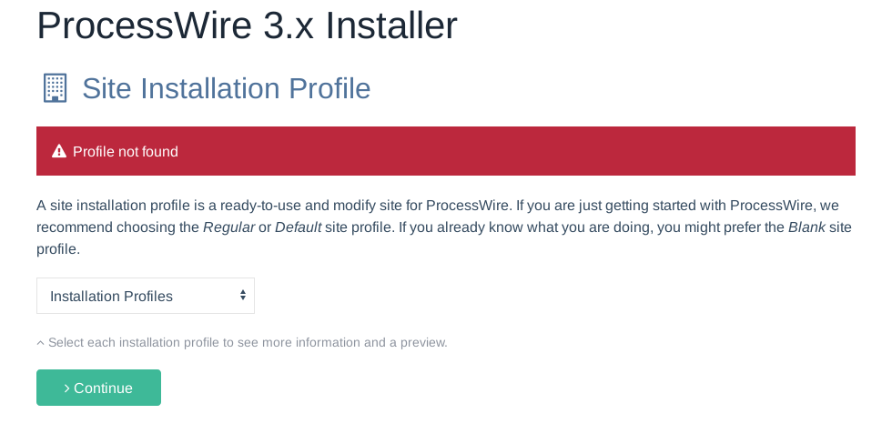
Task: Click the 'Site Installation Profile' heading text
Action: coord(227,88)
